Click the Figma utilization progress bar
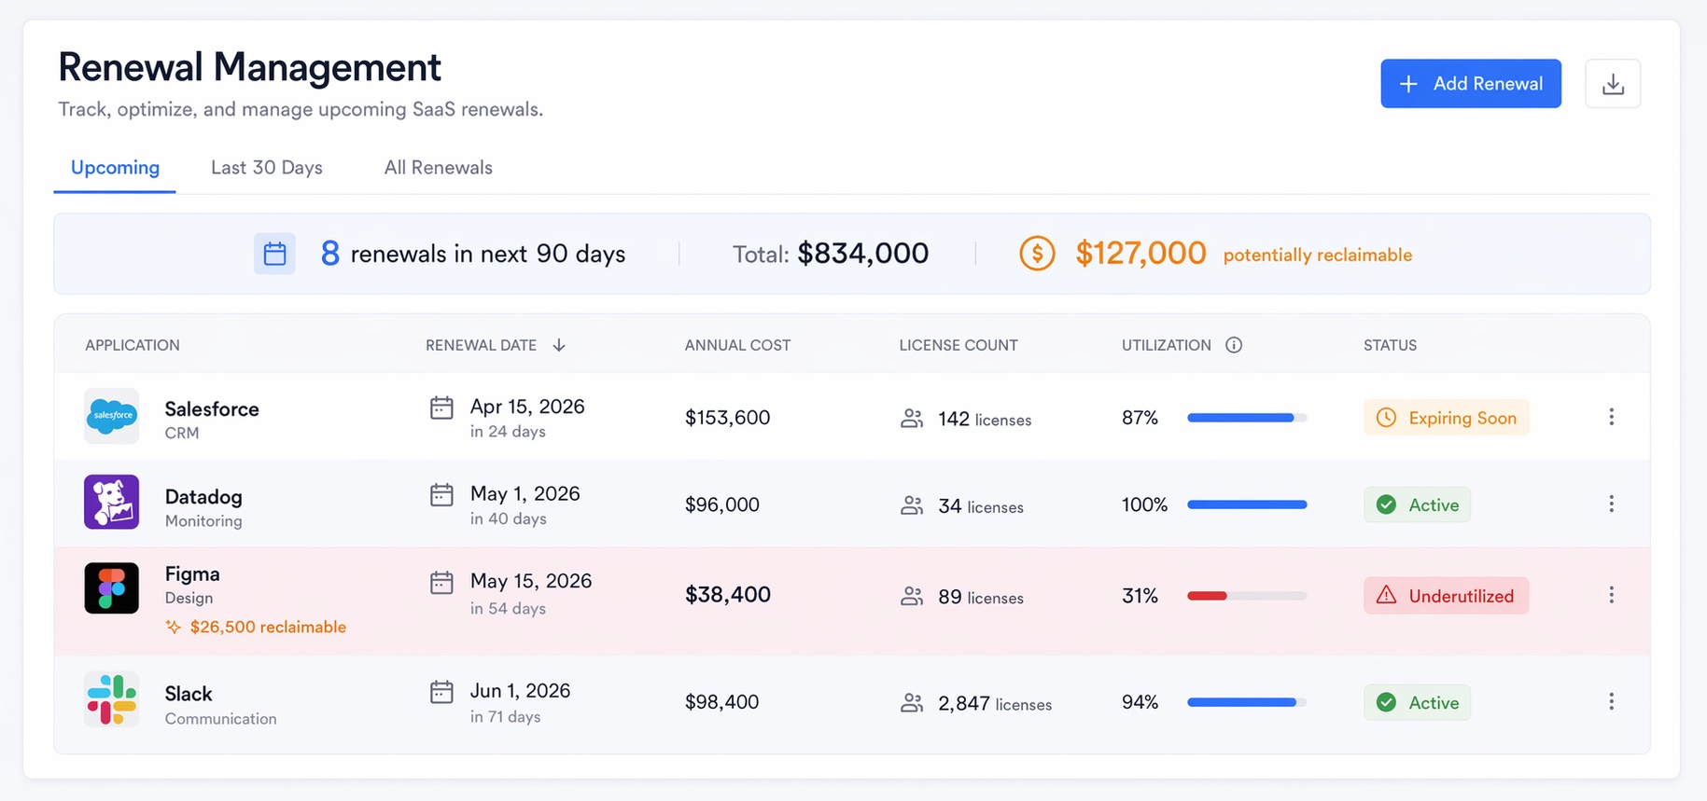The image size is (1707, 801). coord(1246,596)
